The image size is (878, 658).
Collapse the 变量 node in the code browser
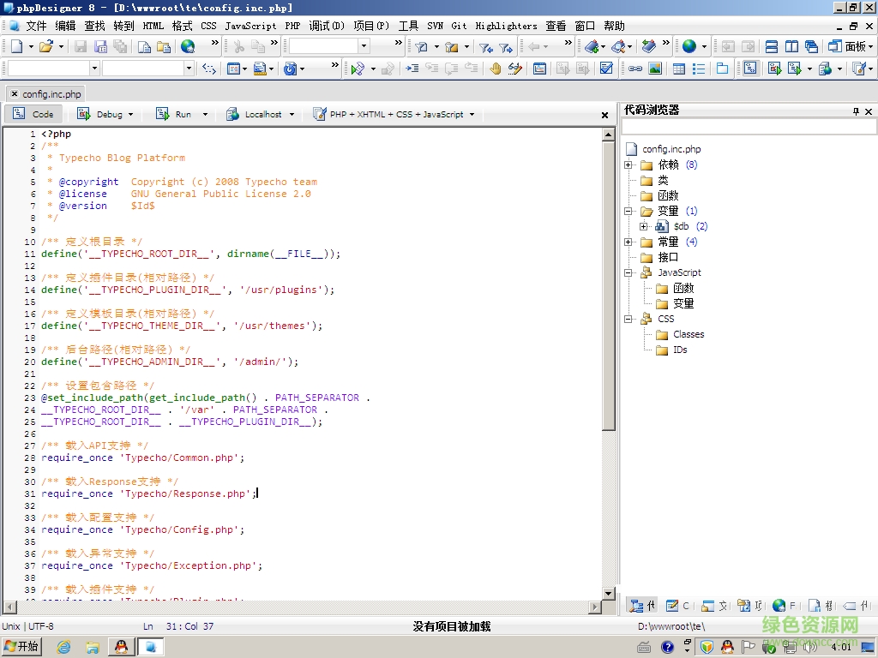628,211
